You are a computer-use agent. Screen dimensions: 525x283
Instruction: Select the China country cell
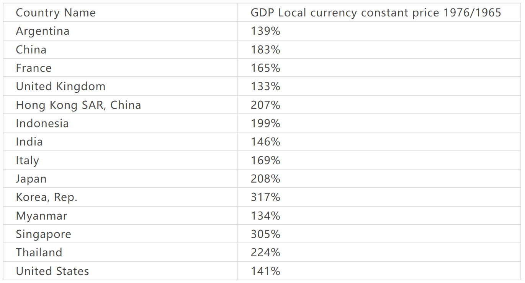[31, 50]
